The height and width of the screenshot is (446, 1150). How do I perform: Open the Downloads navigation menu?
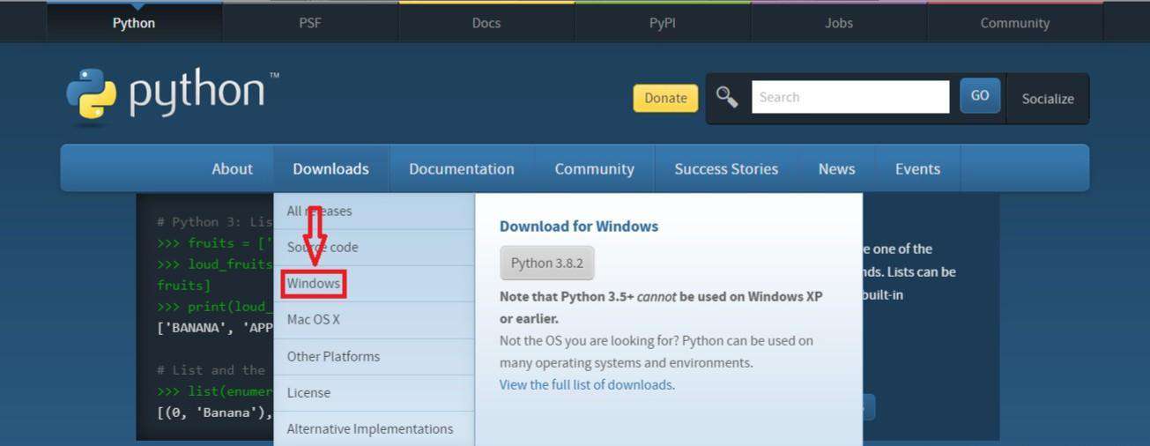[330, 168]
